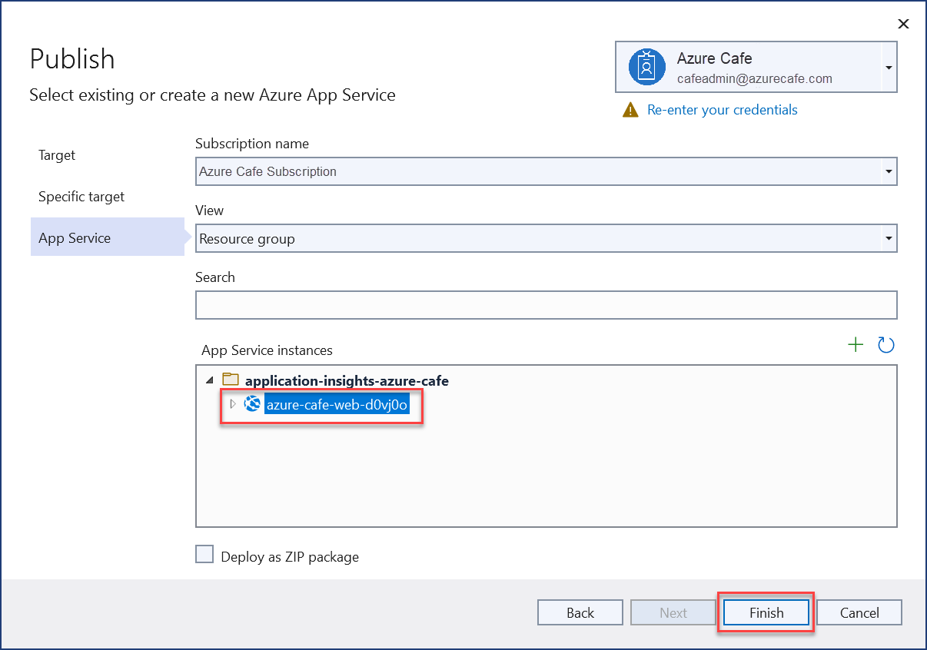Image resolution: width=927 pixels, height=650 pixels.
Task: Select the application-insights-azure-cafe resource group row
Action: [347, 380]
